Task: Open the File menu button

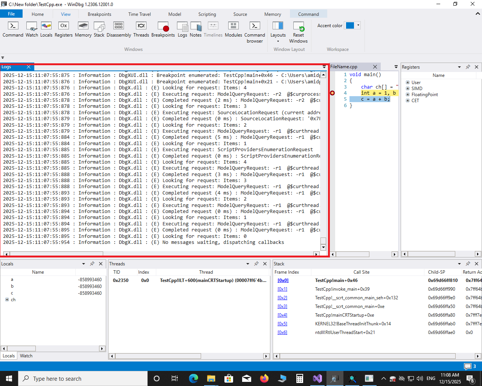Action: pos(11,14)
